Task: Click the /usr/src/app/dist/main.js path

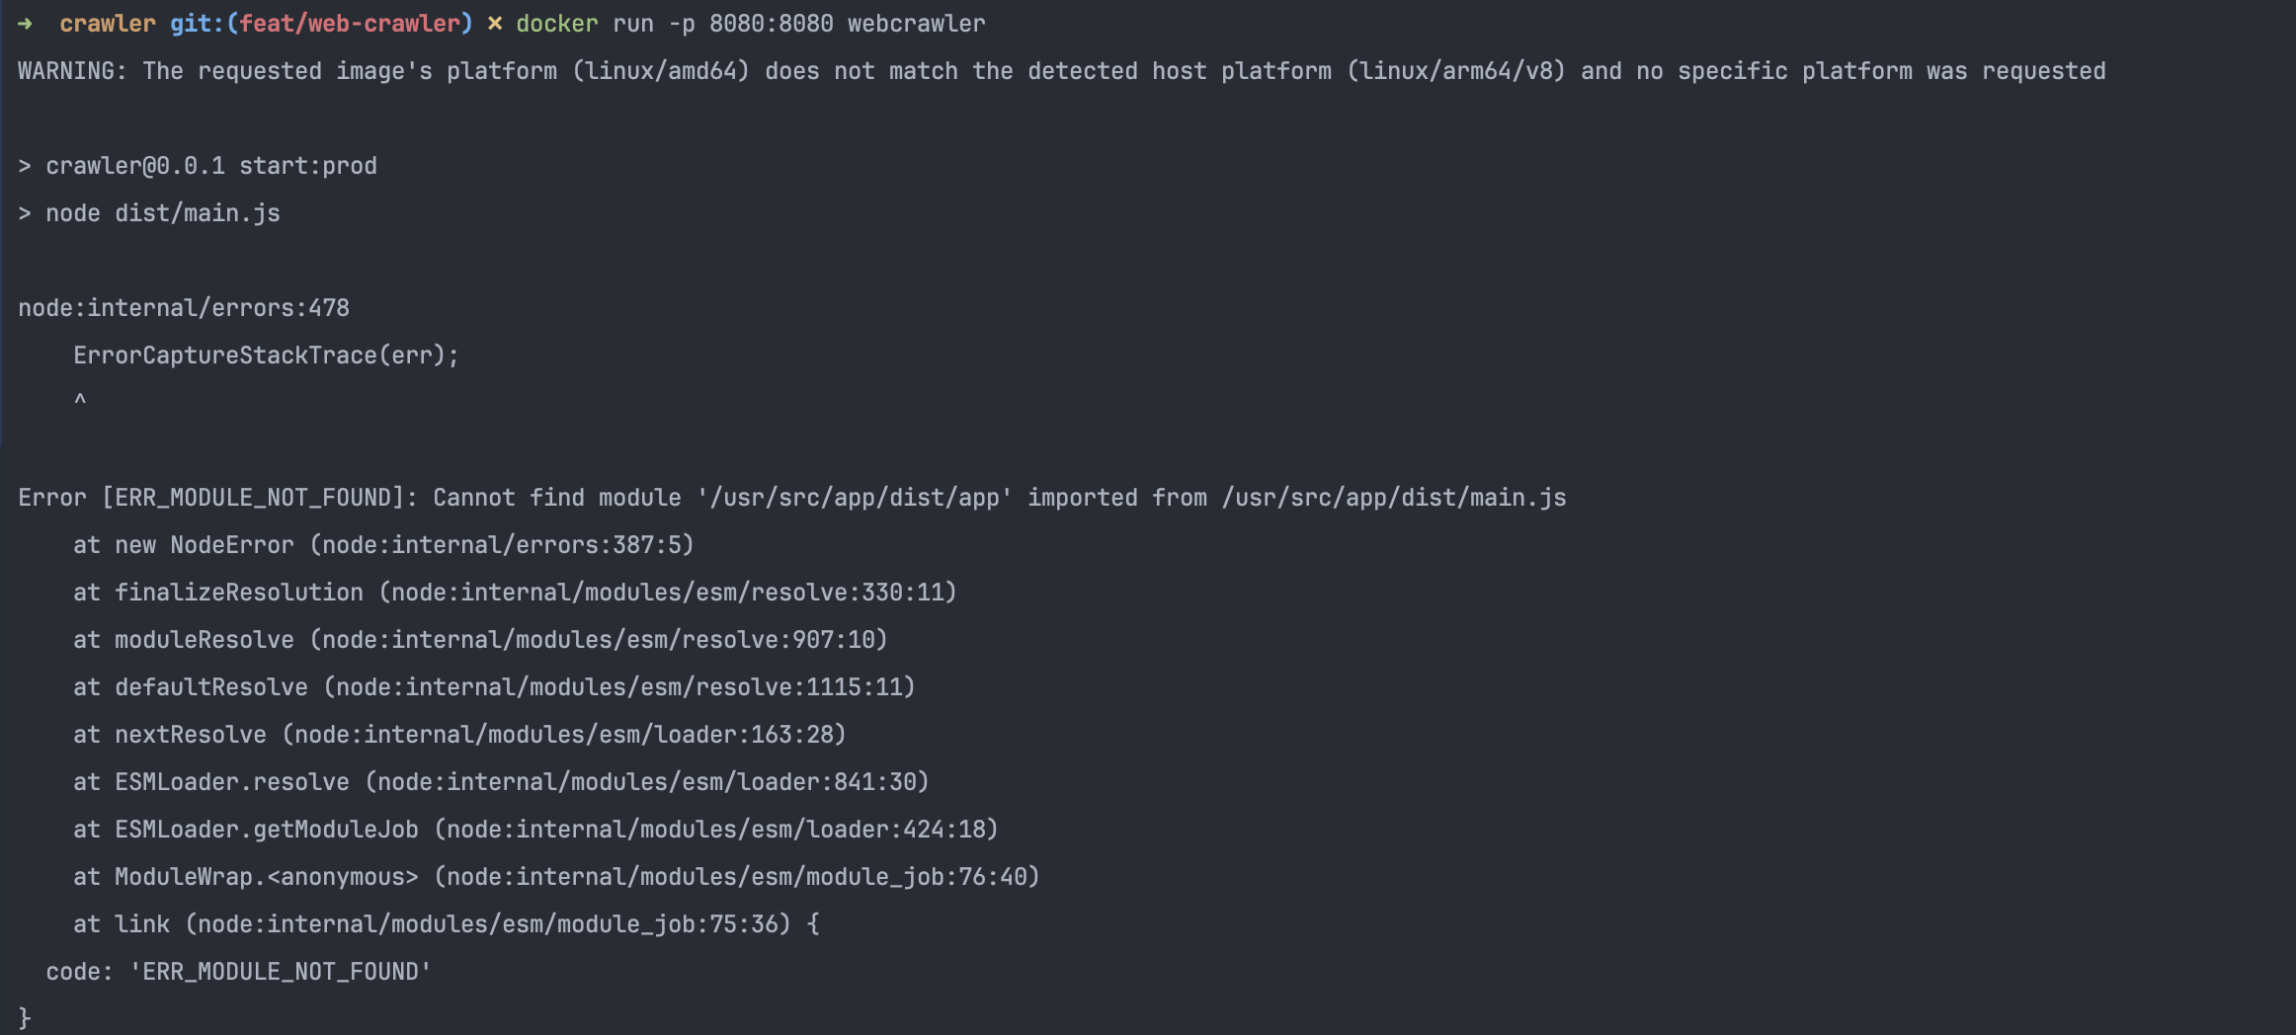Action: click(1394, 498)
